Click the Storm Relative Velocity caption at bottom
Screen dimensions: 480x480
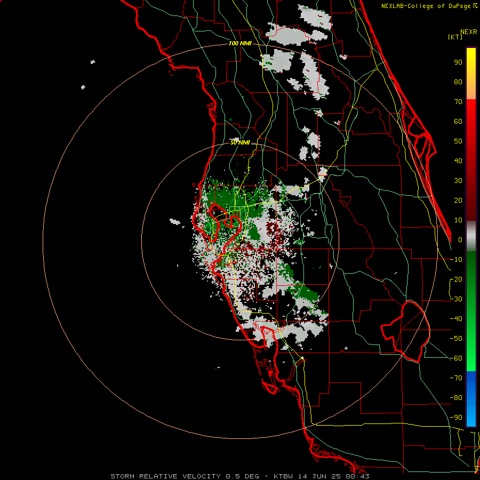point(240,476)
